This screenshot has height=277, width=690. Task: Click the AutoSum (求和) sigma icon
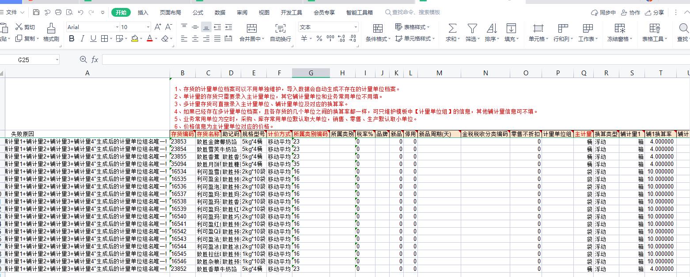click(452, 29)
